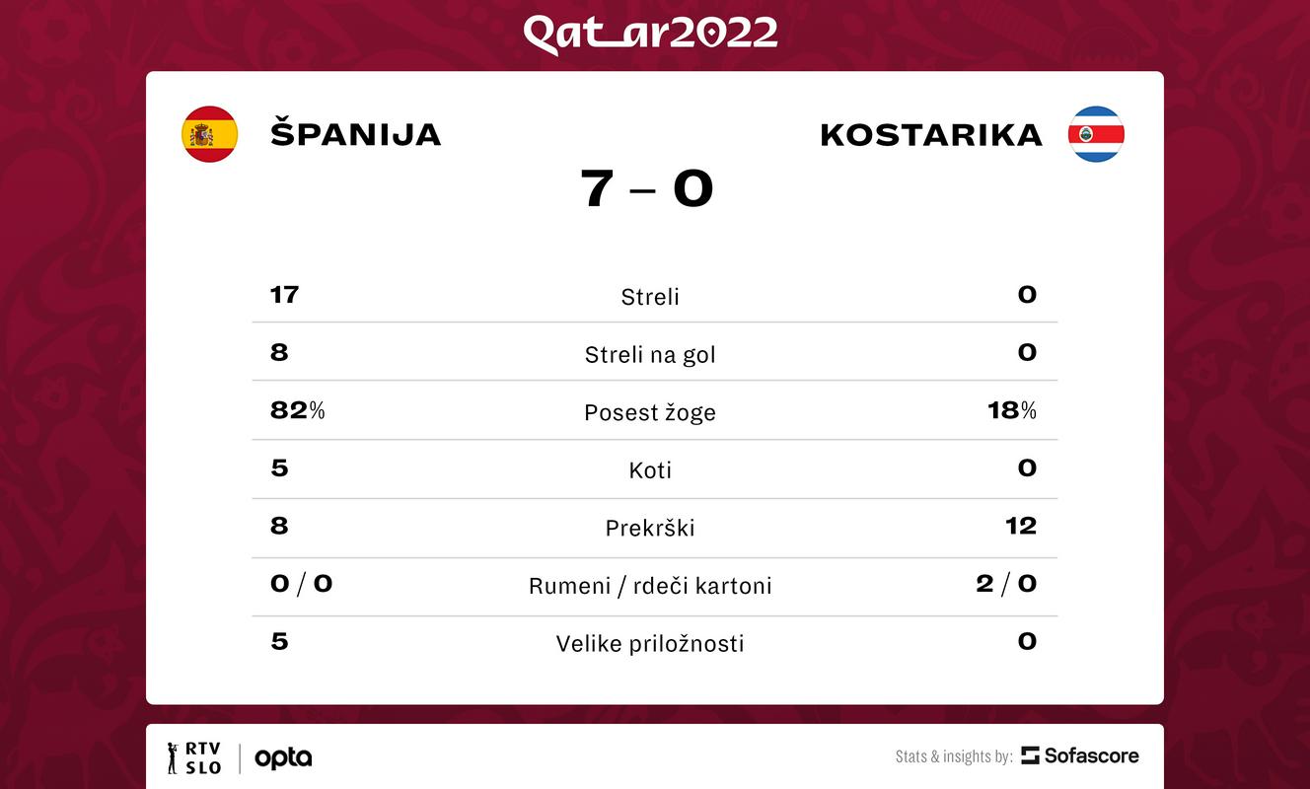Viewport: 1310px width, 789px height.
Task: Click the RTV SLO logo
Action: click(x=194, y=757)
